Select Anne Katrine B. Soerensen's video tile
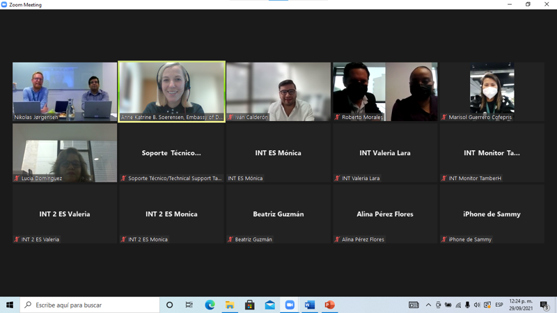 (x=171, y=91)
